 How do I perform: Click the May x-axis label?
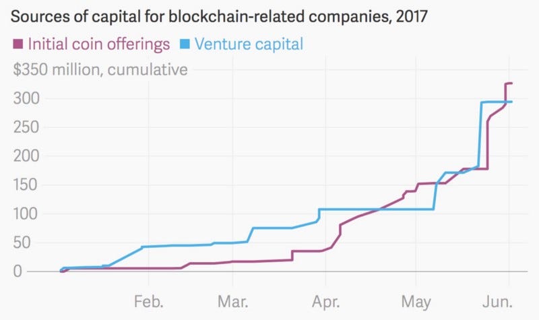416,302
